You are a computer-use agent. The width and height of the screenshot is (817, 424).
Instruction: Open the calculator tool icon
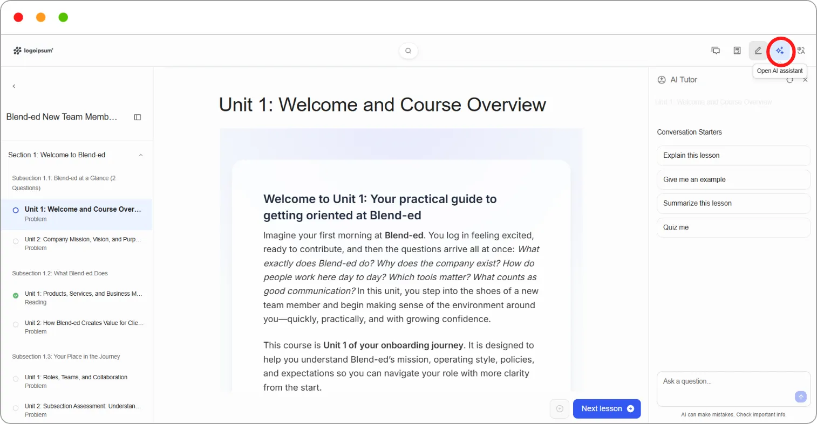pos(737,51)
